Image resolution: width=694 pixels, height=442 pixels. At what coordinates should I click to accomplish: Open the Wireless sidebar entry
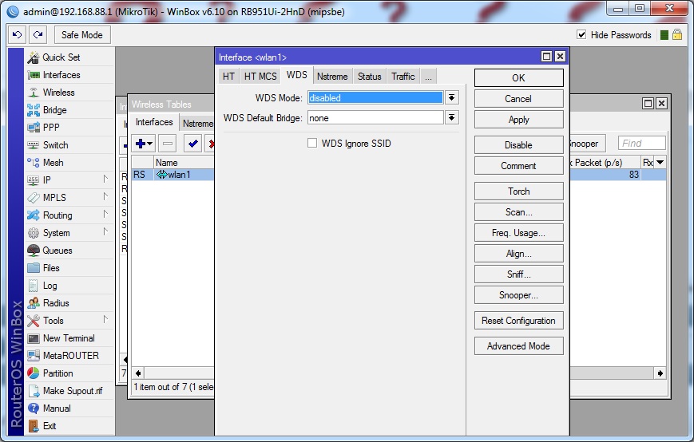[x=69, y=93]
